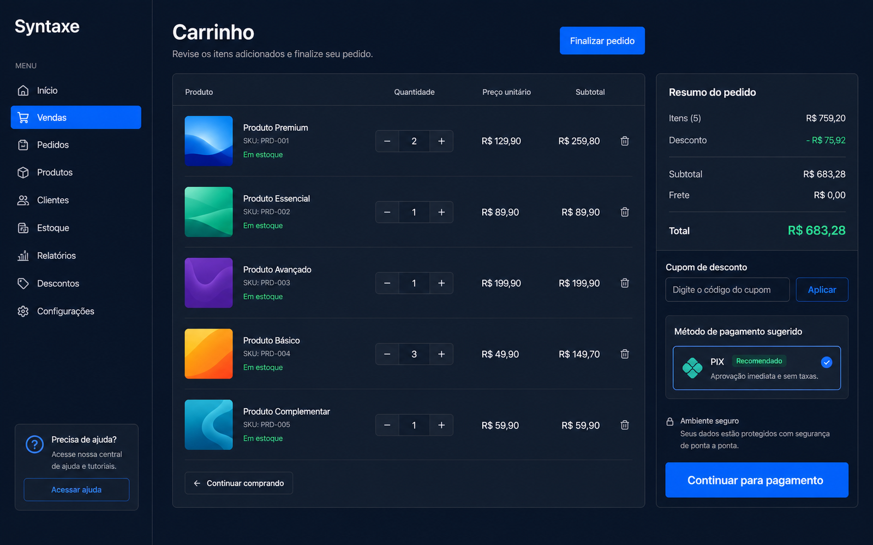Click the Produto Premium name
The width and height of the screenshot is (873, 545).
point(276,128)
